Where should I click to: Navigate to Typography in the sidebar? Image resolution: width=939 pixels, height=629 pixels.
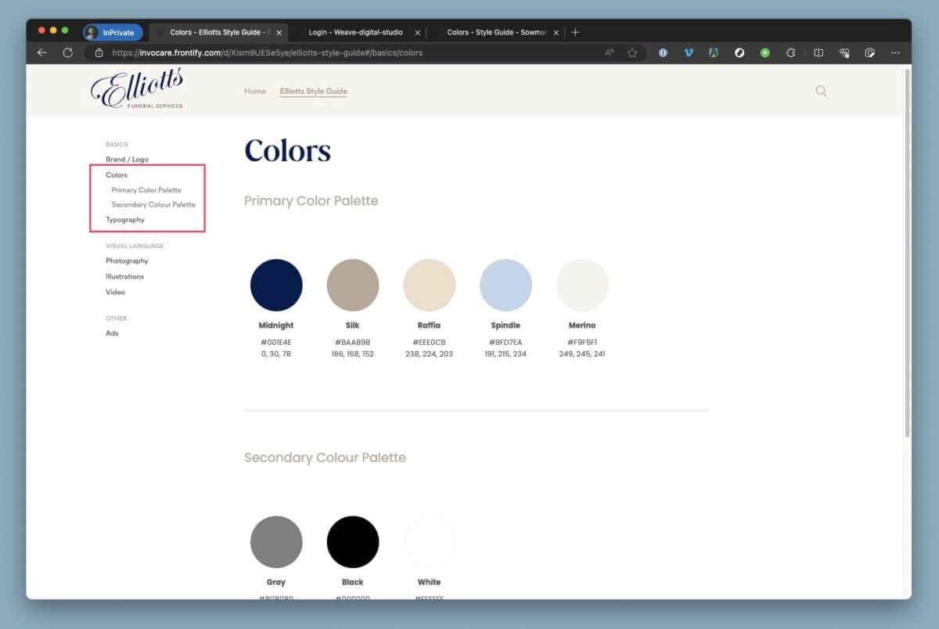tap(124, 219)
